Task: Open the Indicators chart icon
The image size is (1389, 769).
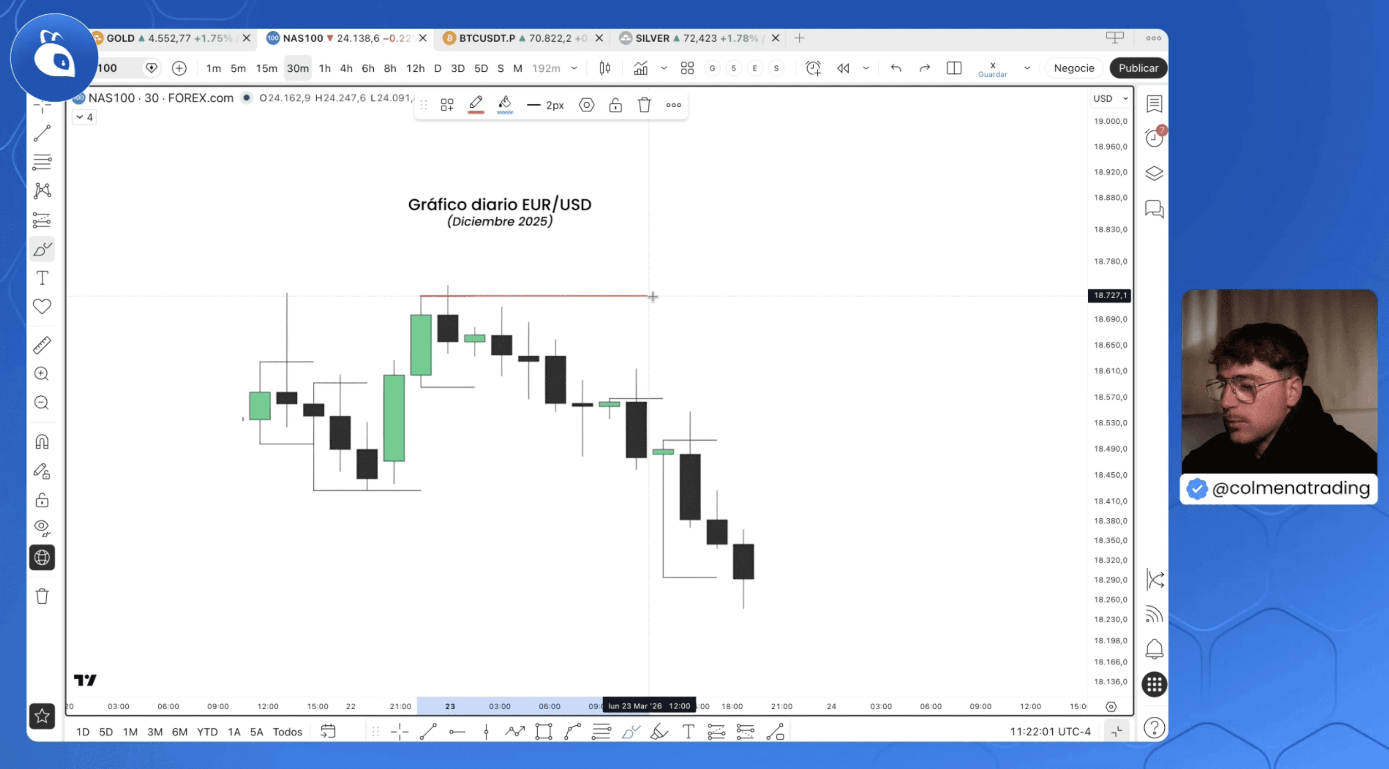Action: (641, 69)
